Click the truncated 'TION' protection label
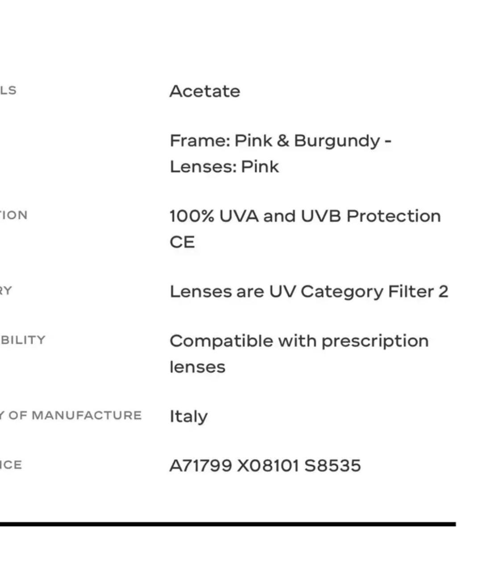 point(14,215)
